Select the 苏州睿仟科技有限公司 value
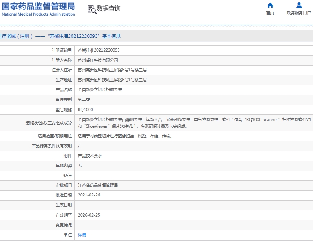 coord(98,60)
